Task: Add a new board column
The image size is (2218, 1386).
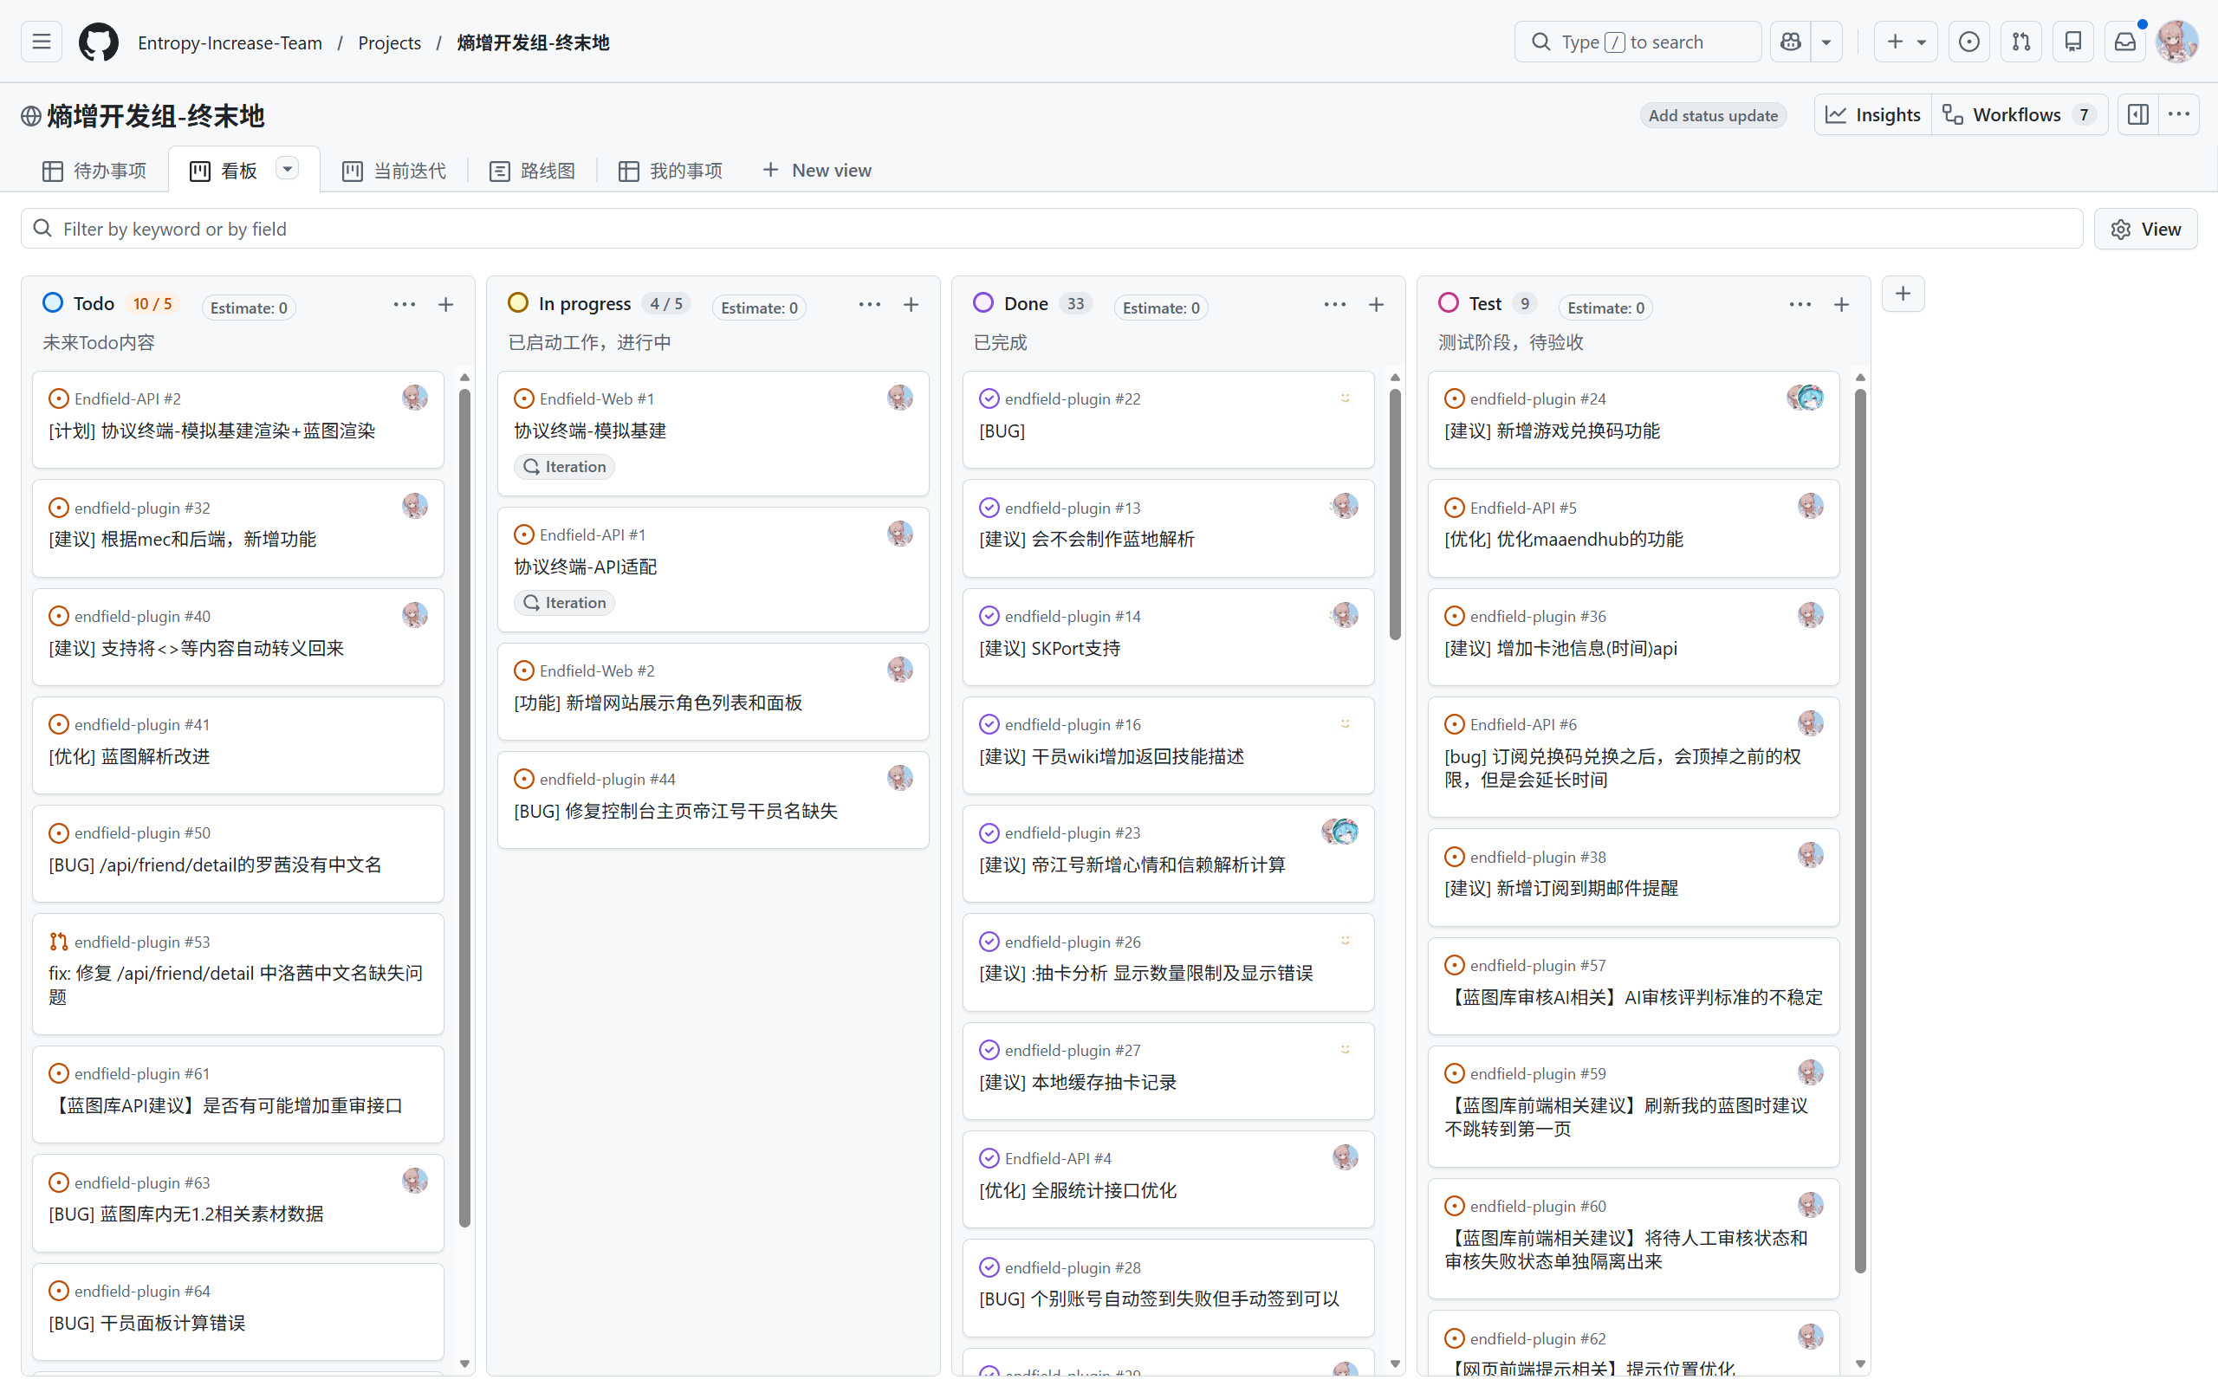Action: point(1903,295)
